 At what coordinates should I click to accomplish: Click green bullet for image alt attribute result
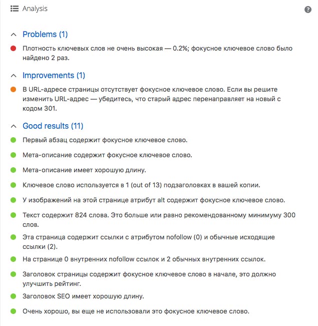13,200
